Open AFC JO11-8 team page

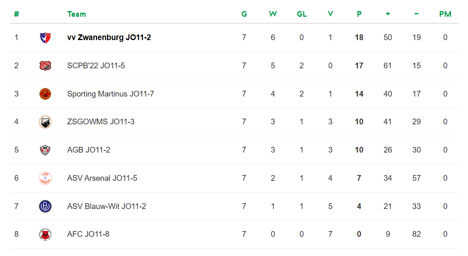(88, 234)
